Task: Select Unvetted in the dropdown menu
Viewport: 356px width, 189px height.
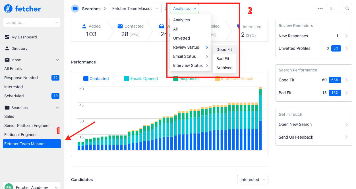Action: (x=190, y=38)
